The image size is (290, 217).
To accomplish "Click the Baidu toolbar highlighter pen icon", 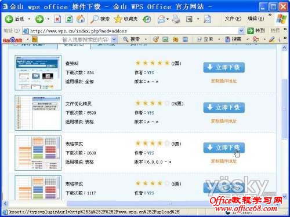I will pyautogui.click(x=272, y=39).
